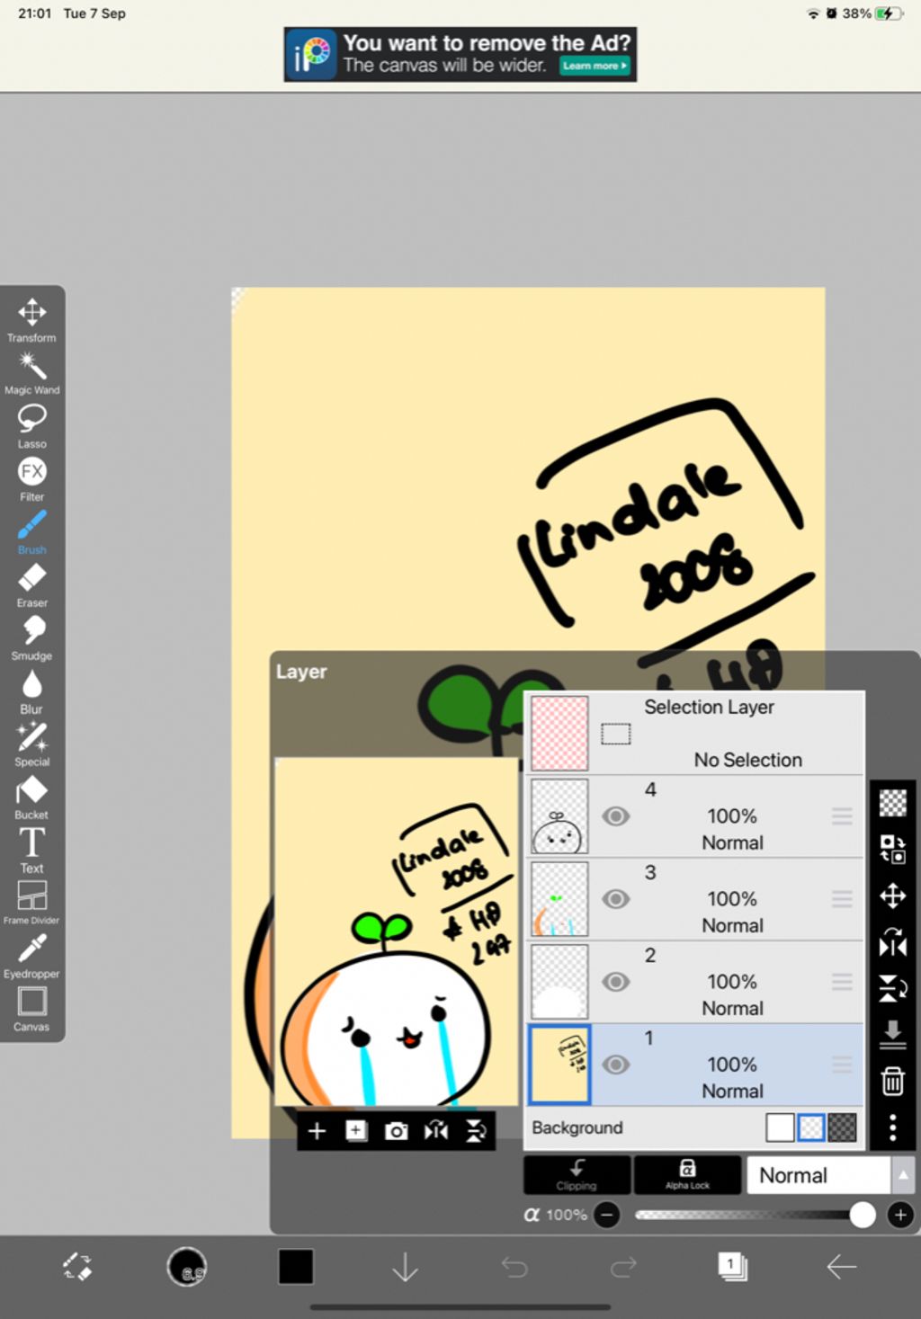Click the move layer cross-arrows icon

point(892,896)
